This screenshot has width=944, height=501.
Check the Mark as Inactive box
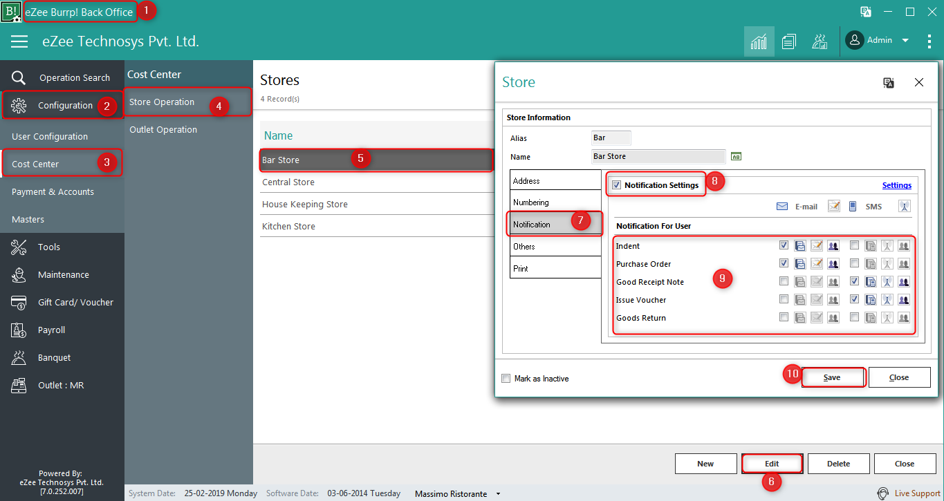point(506,379)
